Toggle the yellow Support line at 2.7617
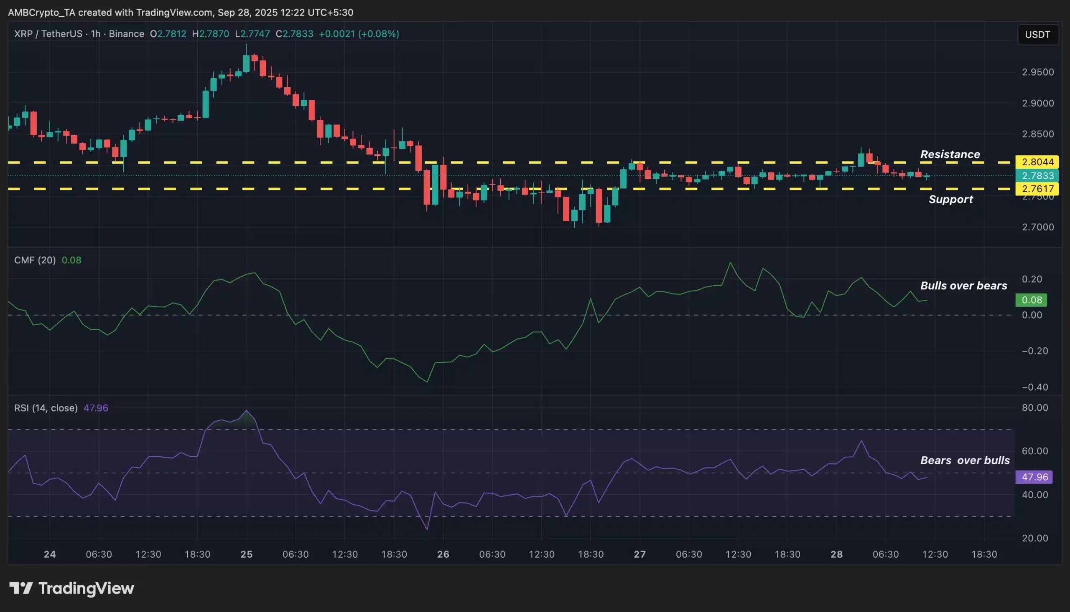1070x612 pixels. coord(505,190)
